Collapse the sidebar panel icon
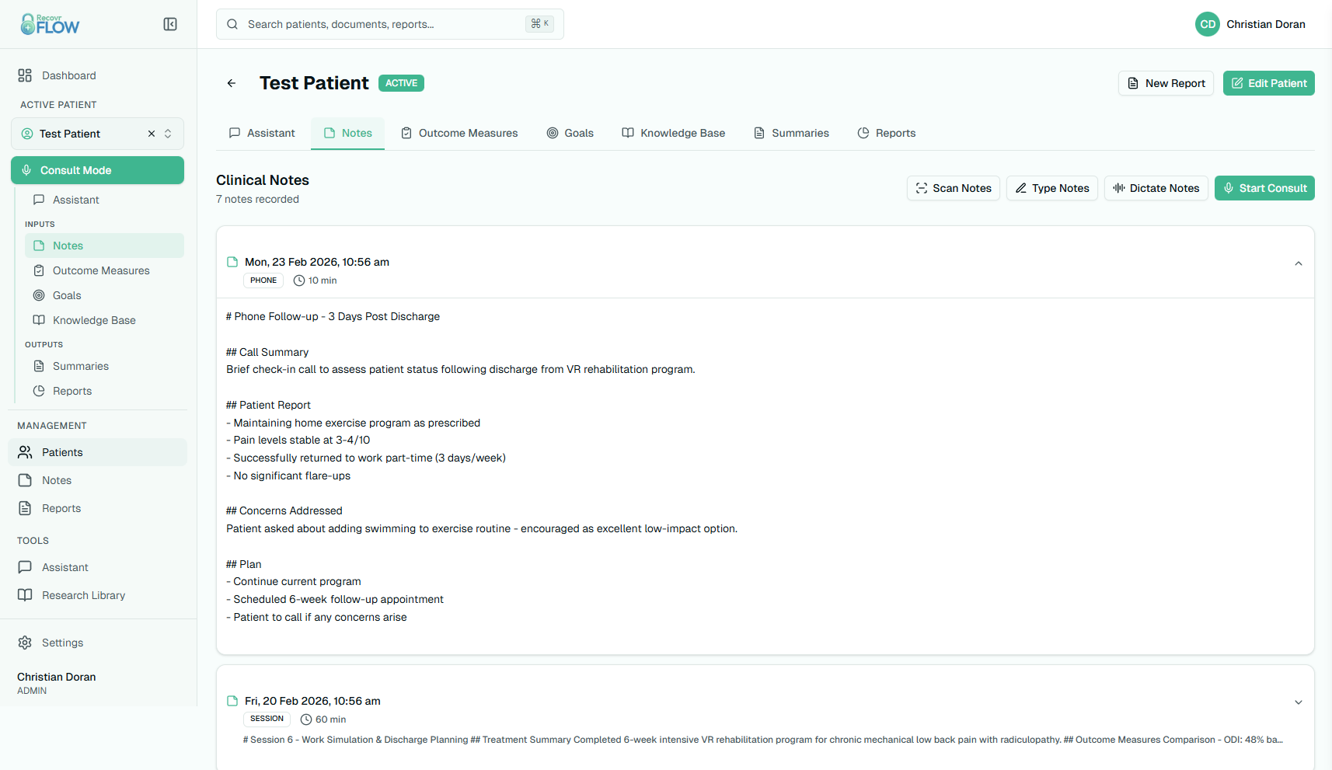This screenshot has width=1332, height=770. tap(170, 24)
